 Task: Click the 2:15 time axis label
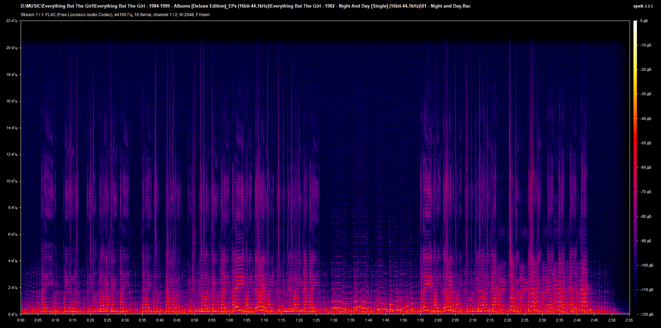point(490,320)
